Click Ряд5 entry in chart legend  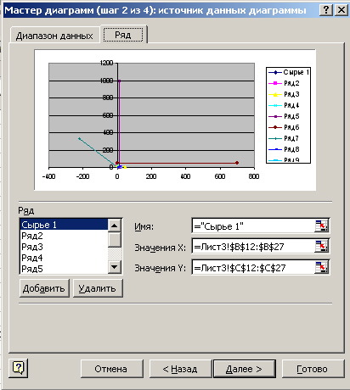[284, 116]
